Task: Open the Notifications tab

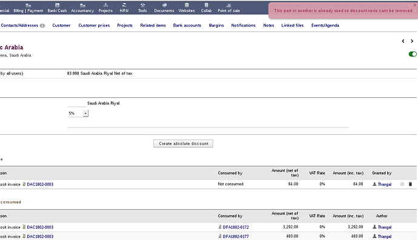Action: pos(243,25)
